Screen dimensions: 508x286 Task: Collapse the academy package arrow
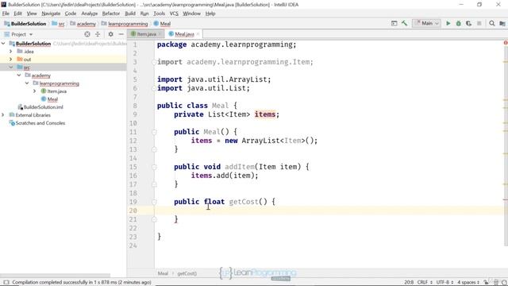click(19, 75)
